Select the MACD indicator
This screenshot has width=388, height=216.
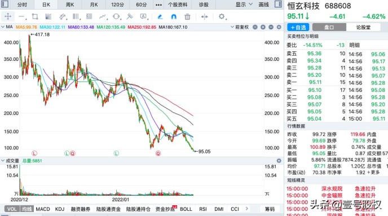click(43, 209)
